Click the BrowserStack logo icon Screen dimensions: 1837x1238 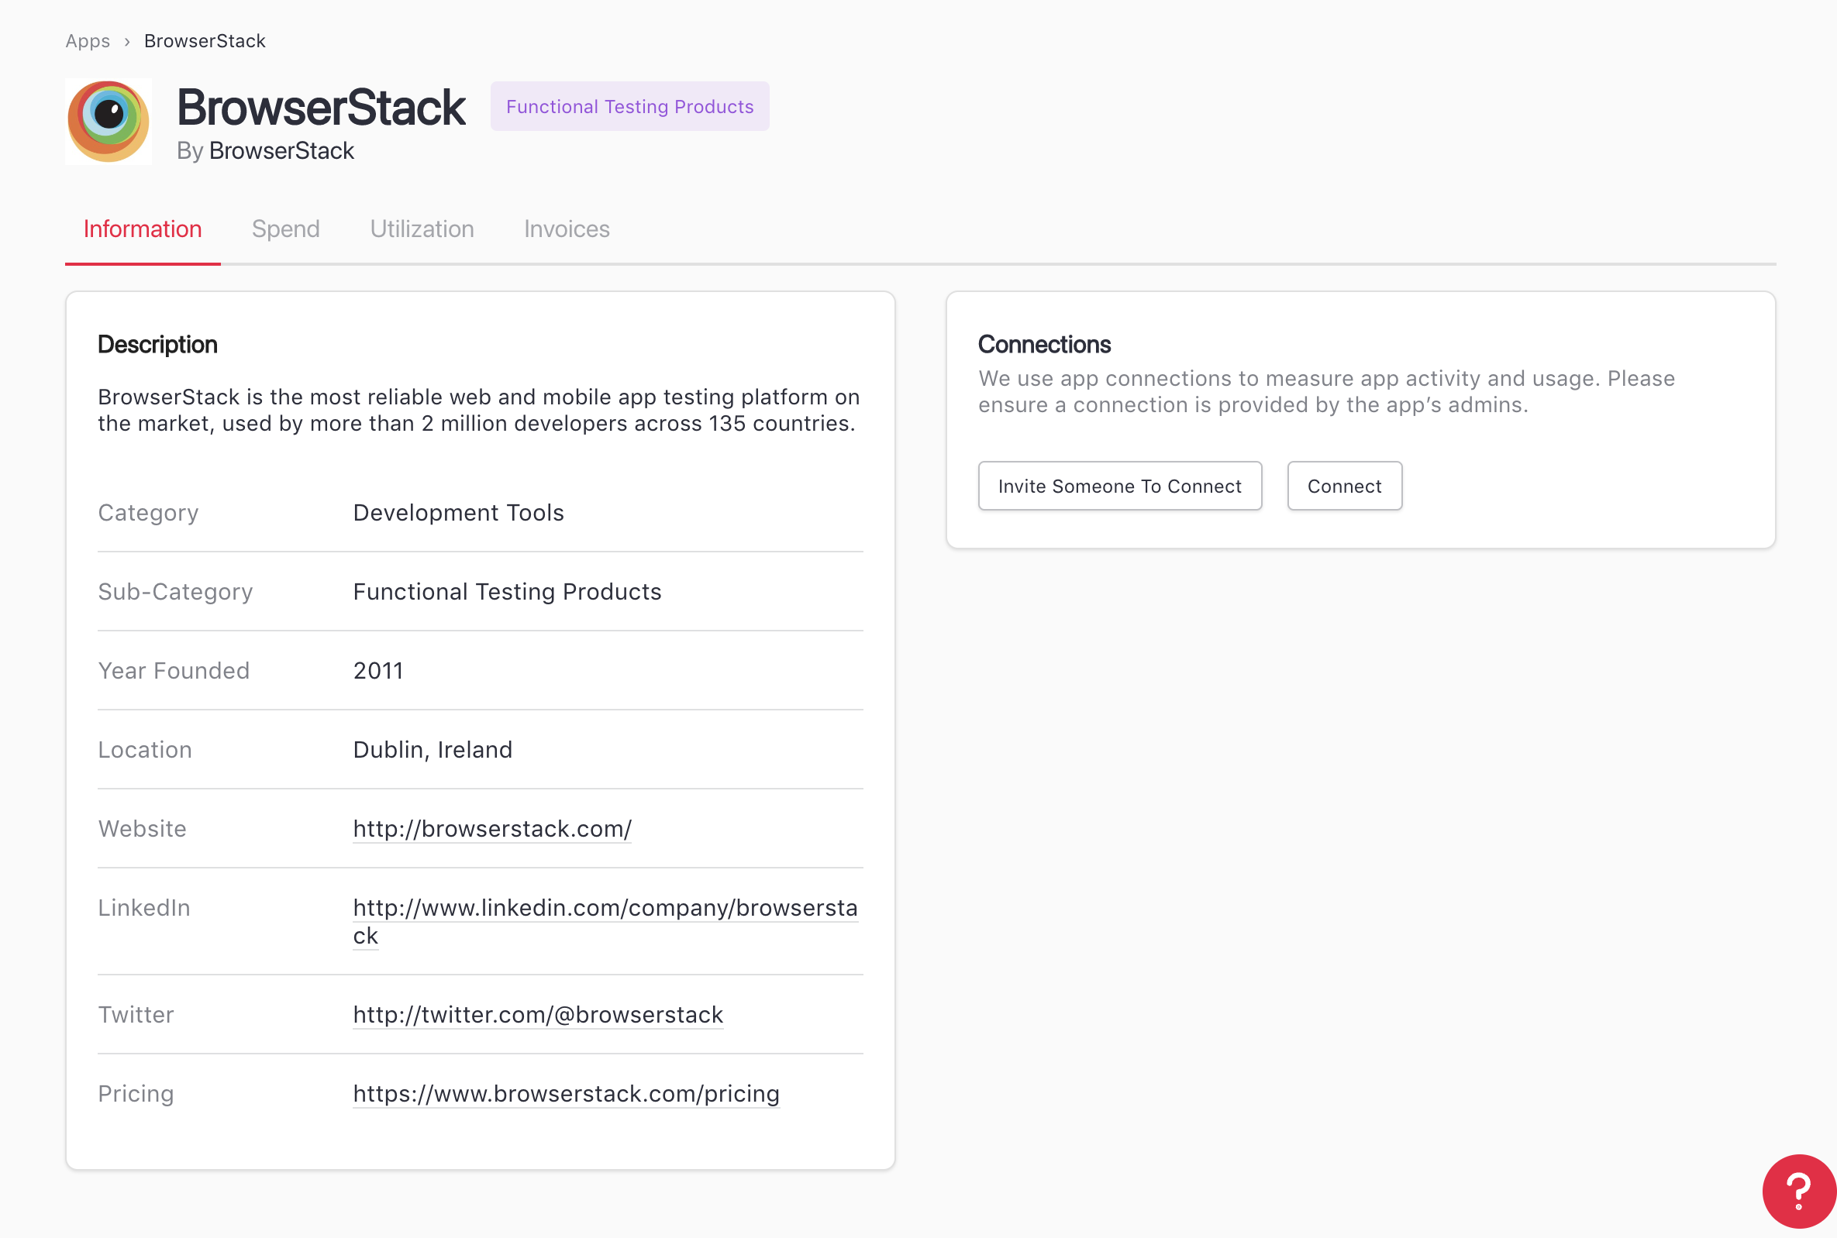click(109, 121)
